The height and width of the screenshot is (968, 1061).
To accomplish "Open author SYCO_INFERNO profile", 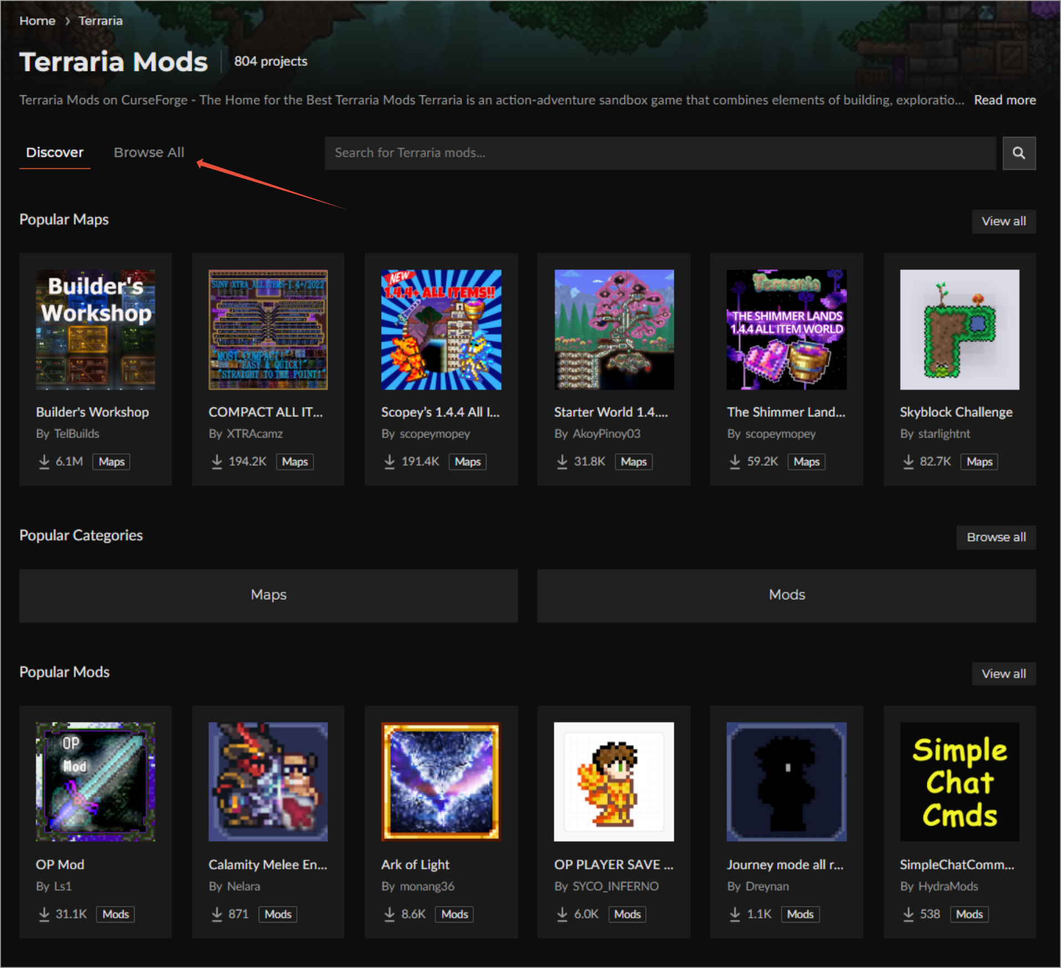I will click(616, 886).
